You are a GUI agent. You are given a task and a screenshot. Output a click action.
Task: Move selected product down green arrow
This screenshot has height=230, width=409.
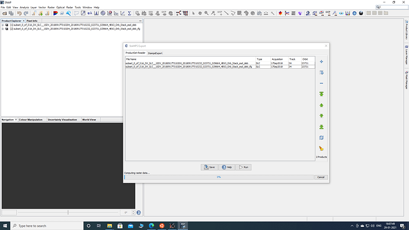coord(321,116)
